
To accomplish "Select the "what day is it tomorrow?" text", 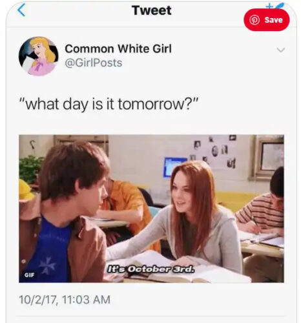I will pyautogui.click(x=109, y=104).
